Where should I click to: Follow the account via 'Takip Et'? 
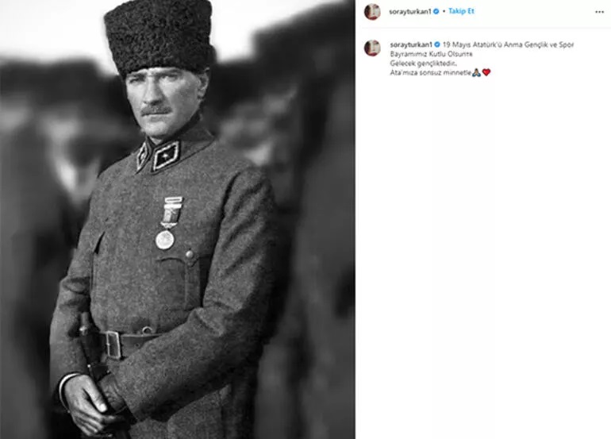(461, 11)
